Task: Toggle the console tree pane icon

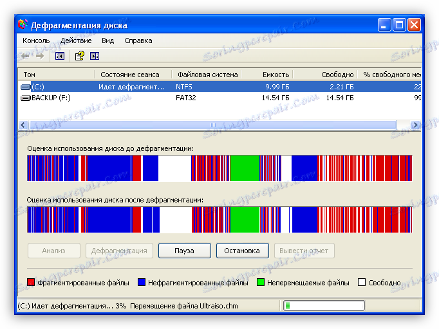Action: pyautogui.click(x=60, y=56)
